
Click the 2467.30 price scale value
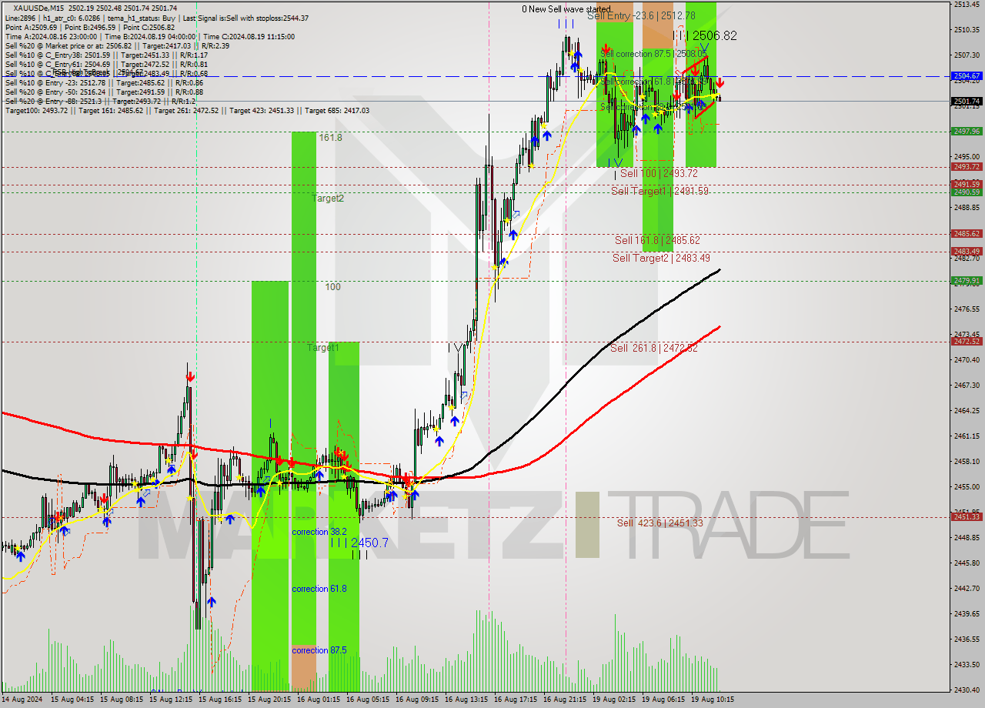point(967,386)
